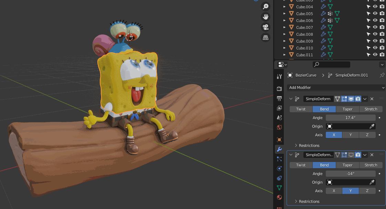
Task: Click the BezierCurve breadcrumb link
Action: 305,75
